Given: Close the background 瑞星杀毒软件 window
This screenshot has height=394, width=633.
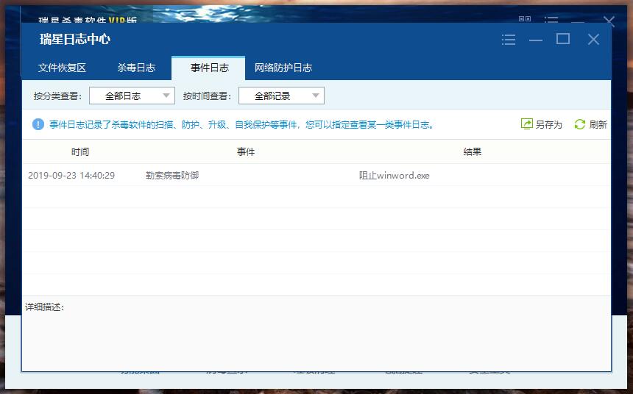Looking at the screenshot, I should click(x=609, y=20).
